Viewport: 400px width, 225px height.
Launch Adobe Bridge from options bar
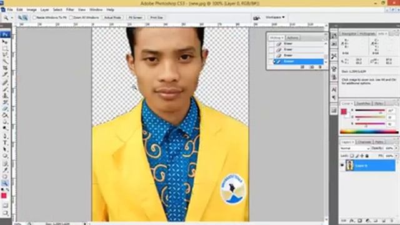pyautogui.click(x=256, y=18)
